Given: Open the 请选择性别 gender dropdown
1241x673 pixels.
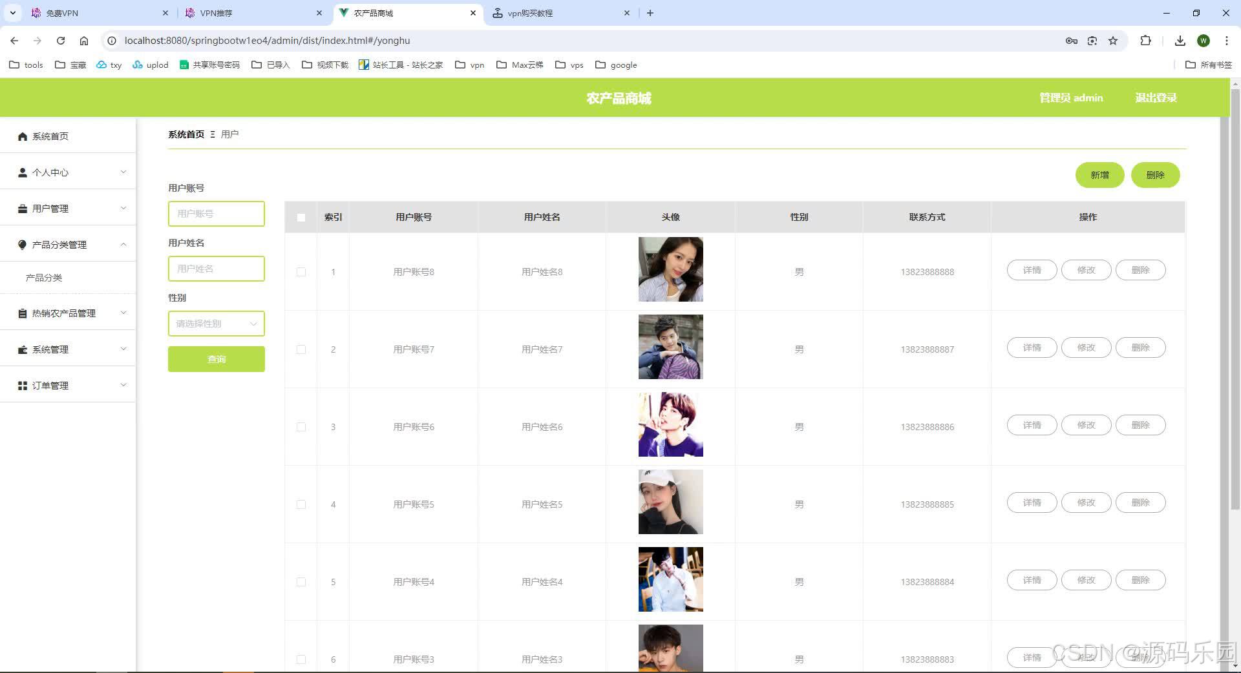Looking at the screenshot, I should point(216,324).
